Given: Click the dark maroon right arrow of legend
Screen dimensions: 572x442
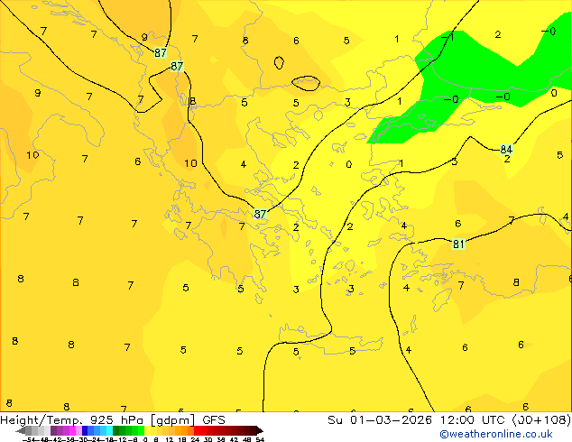Looking at the screenshot, I should [x=259, y=431].
